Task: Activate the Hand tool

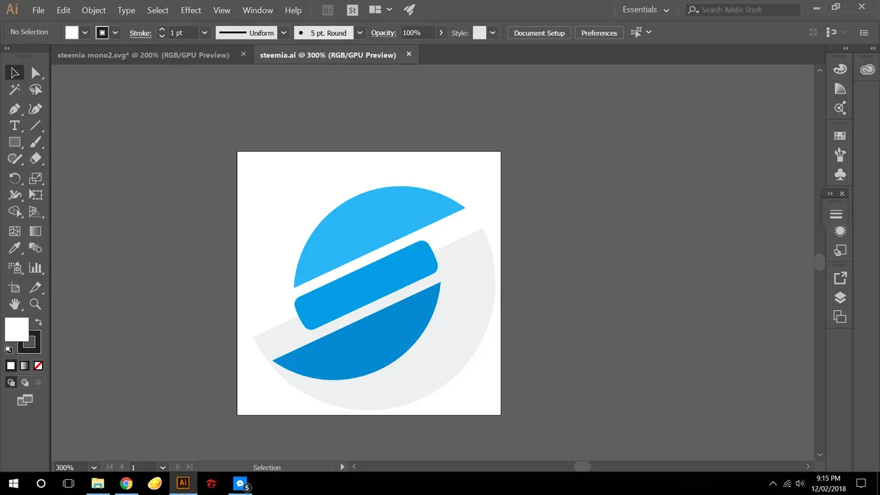Action: pyautogui.click(x=14, y=304)
